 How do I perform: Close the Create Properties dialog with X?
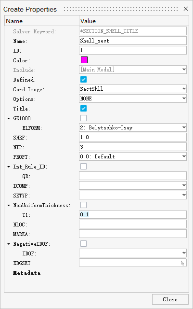(x=185, y=9)
